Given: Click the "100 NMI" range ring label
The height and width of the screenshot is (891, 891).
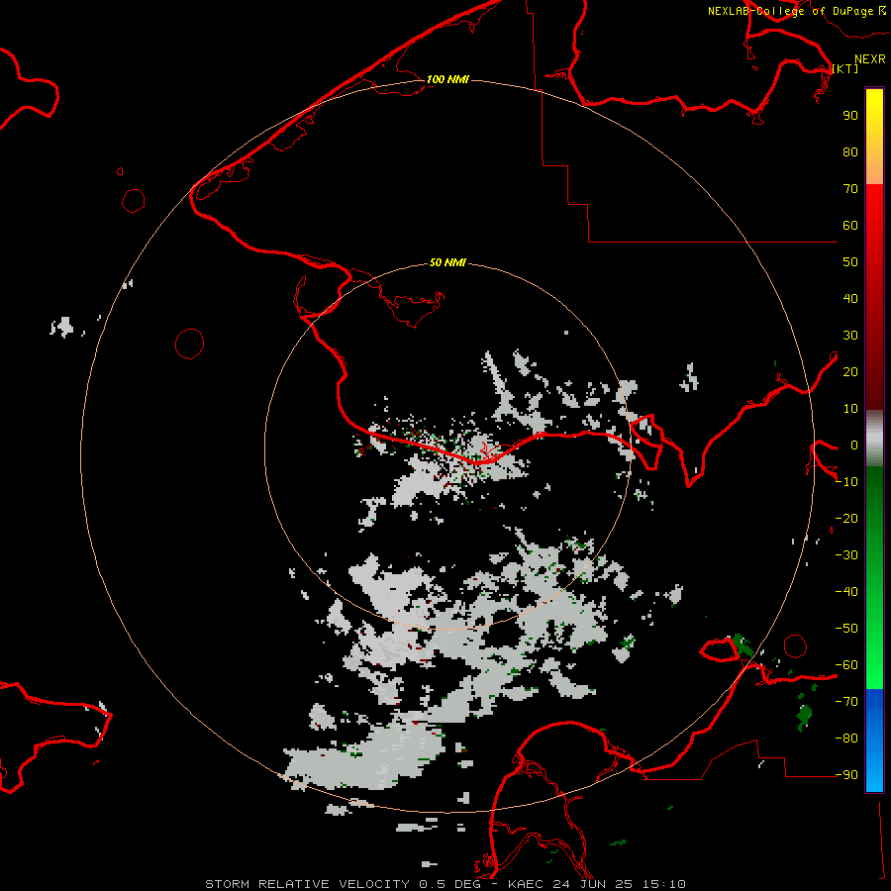Looking at the screenshot, I should (447, 79).
